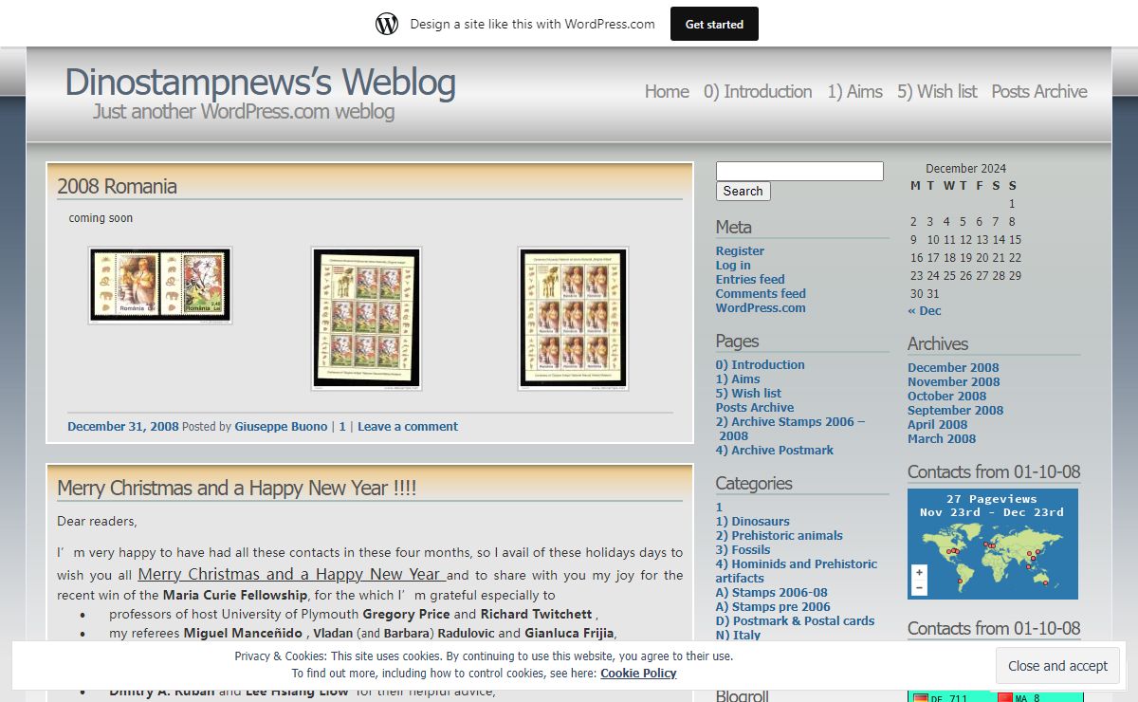Go to previous month « Dec in calendar
This screenshot has width=1138, height=702.
click(925, 311)
